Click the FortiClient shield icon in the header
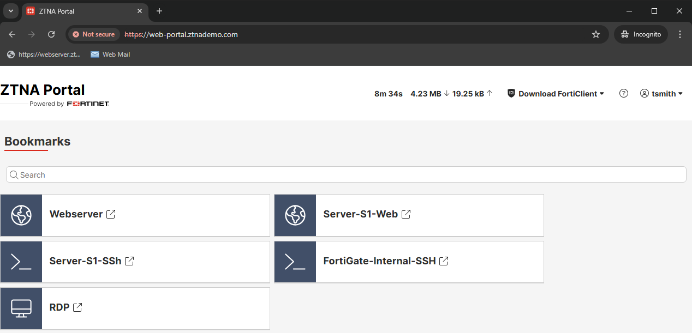692x333 pixels. point(511,93)
